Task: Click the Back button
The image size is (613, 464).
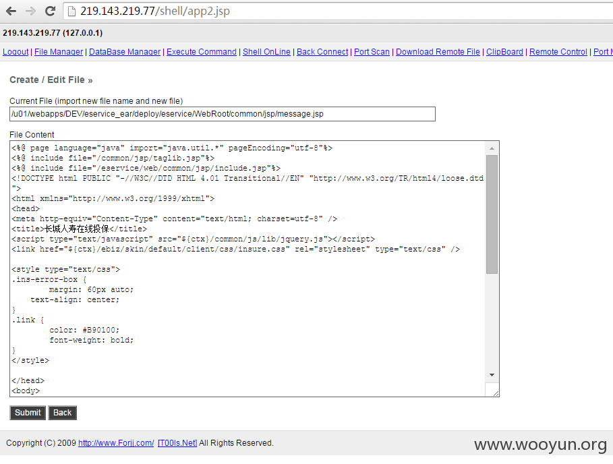Action: (x=62, y=413)
